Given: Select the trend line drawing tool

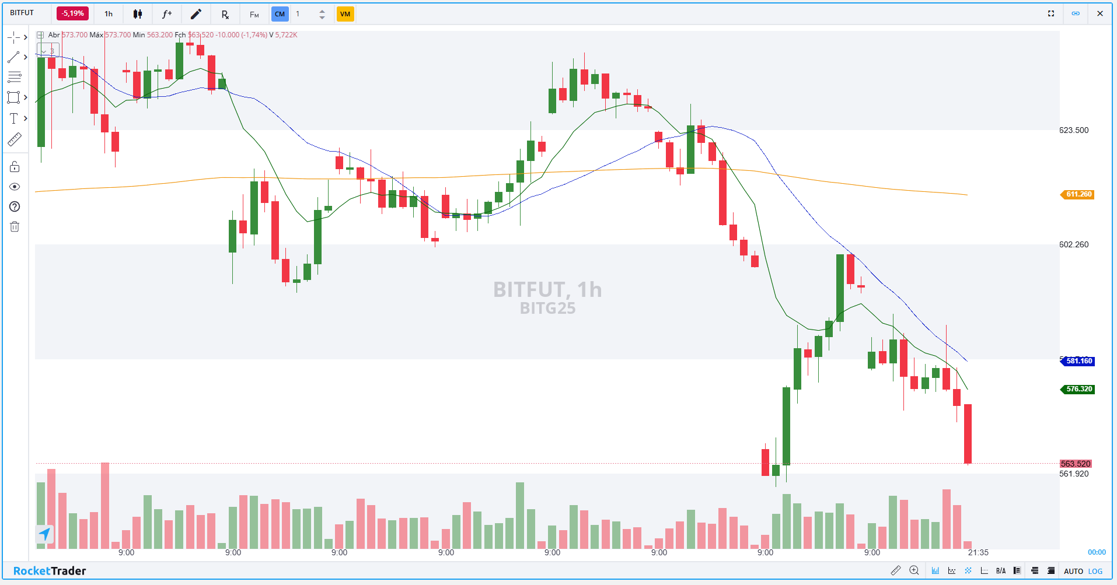Looking at the screenshot, I should [x=13, y=57].
